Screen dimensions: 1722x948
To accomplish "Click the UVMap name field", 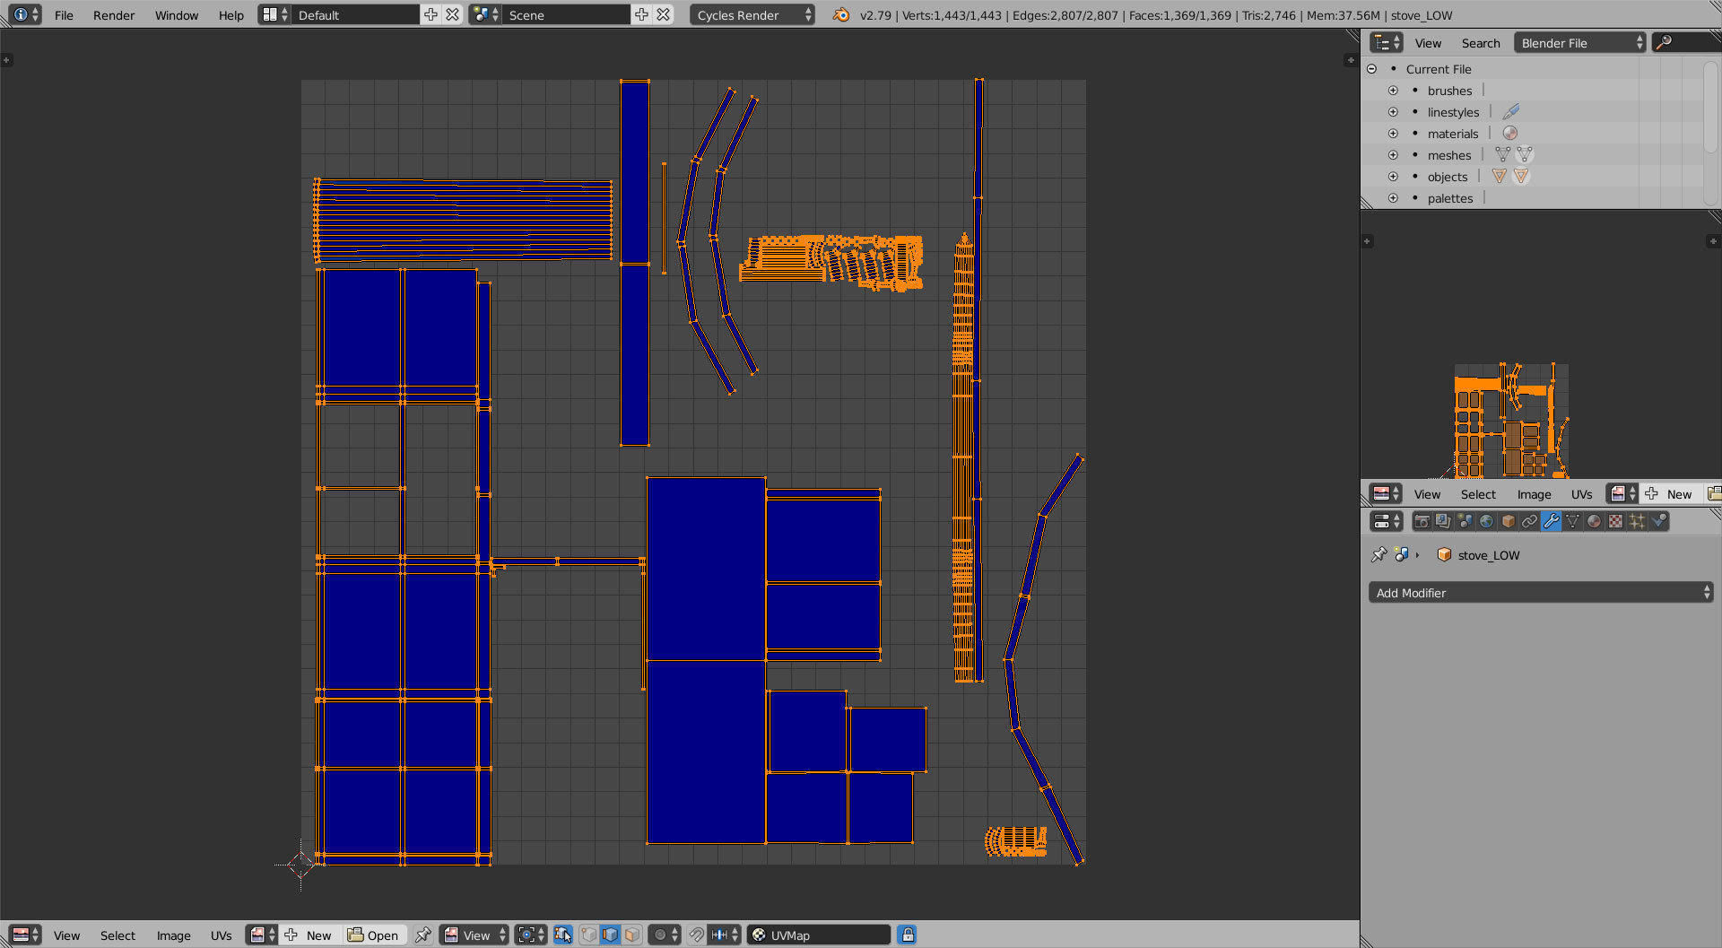I will click(x=820, y=935).
